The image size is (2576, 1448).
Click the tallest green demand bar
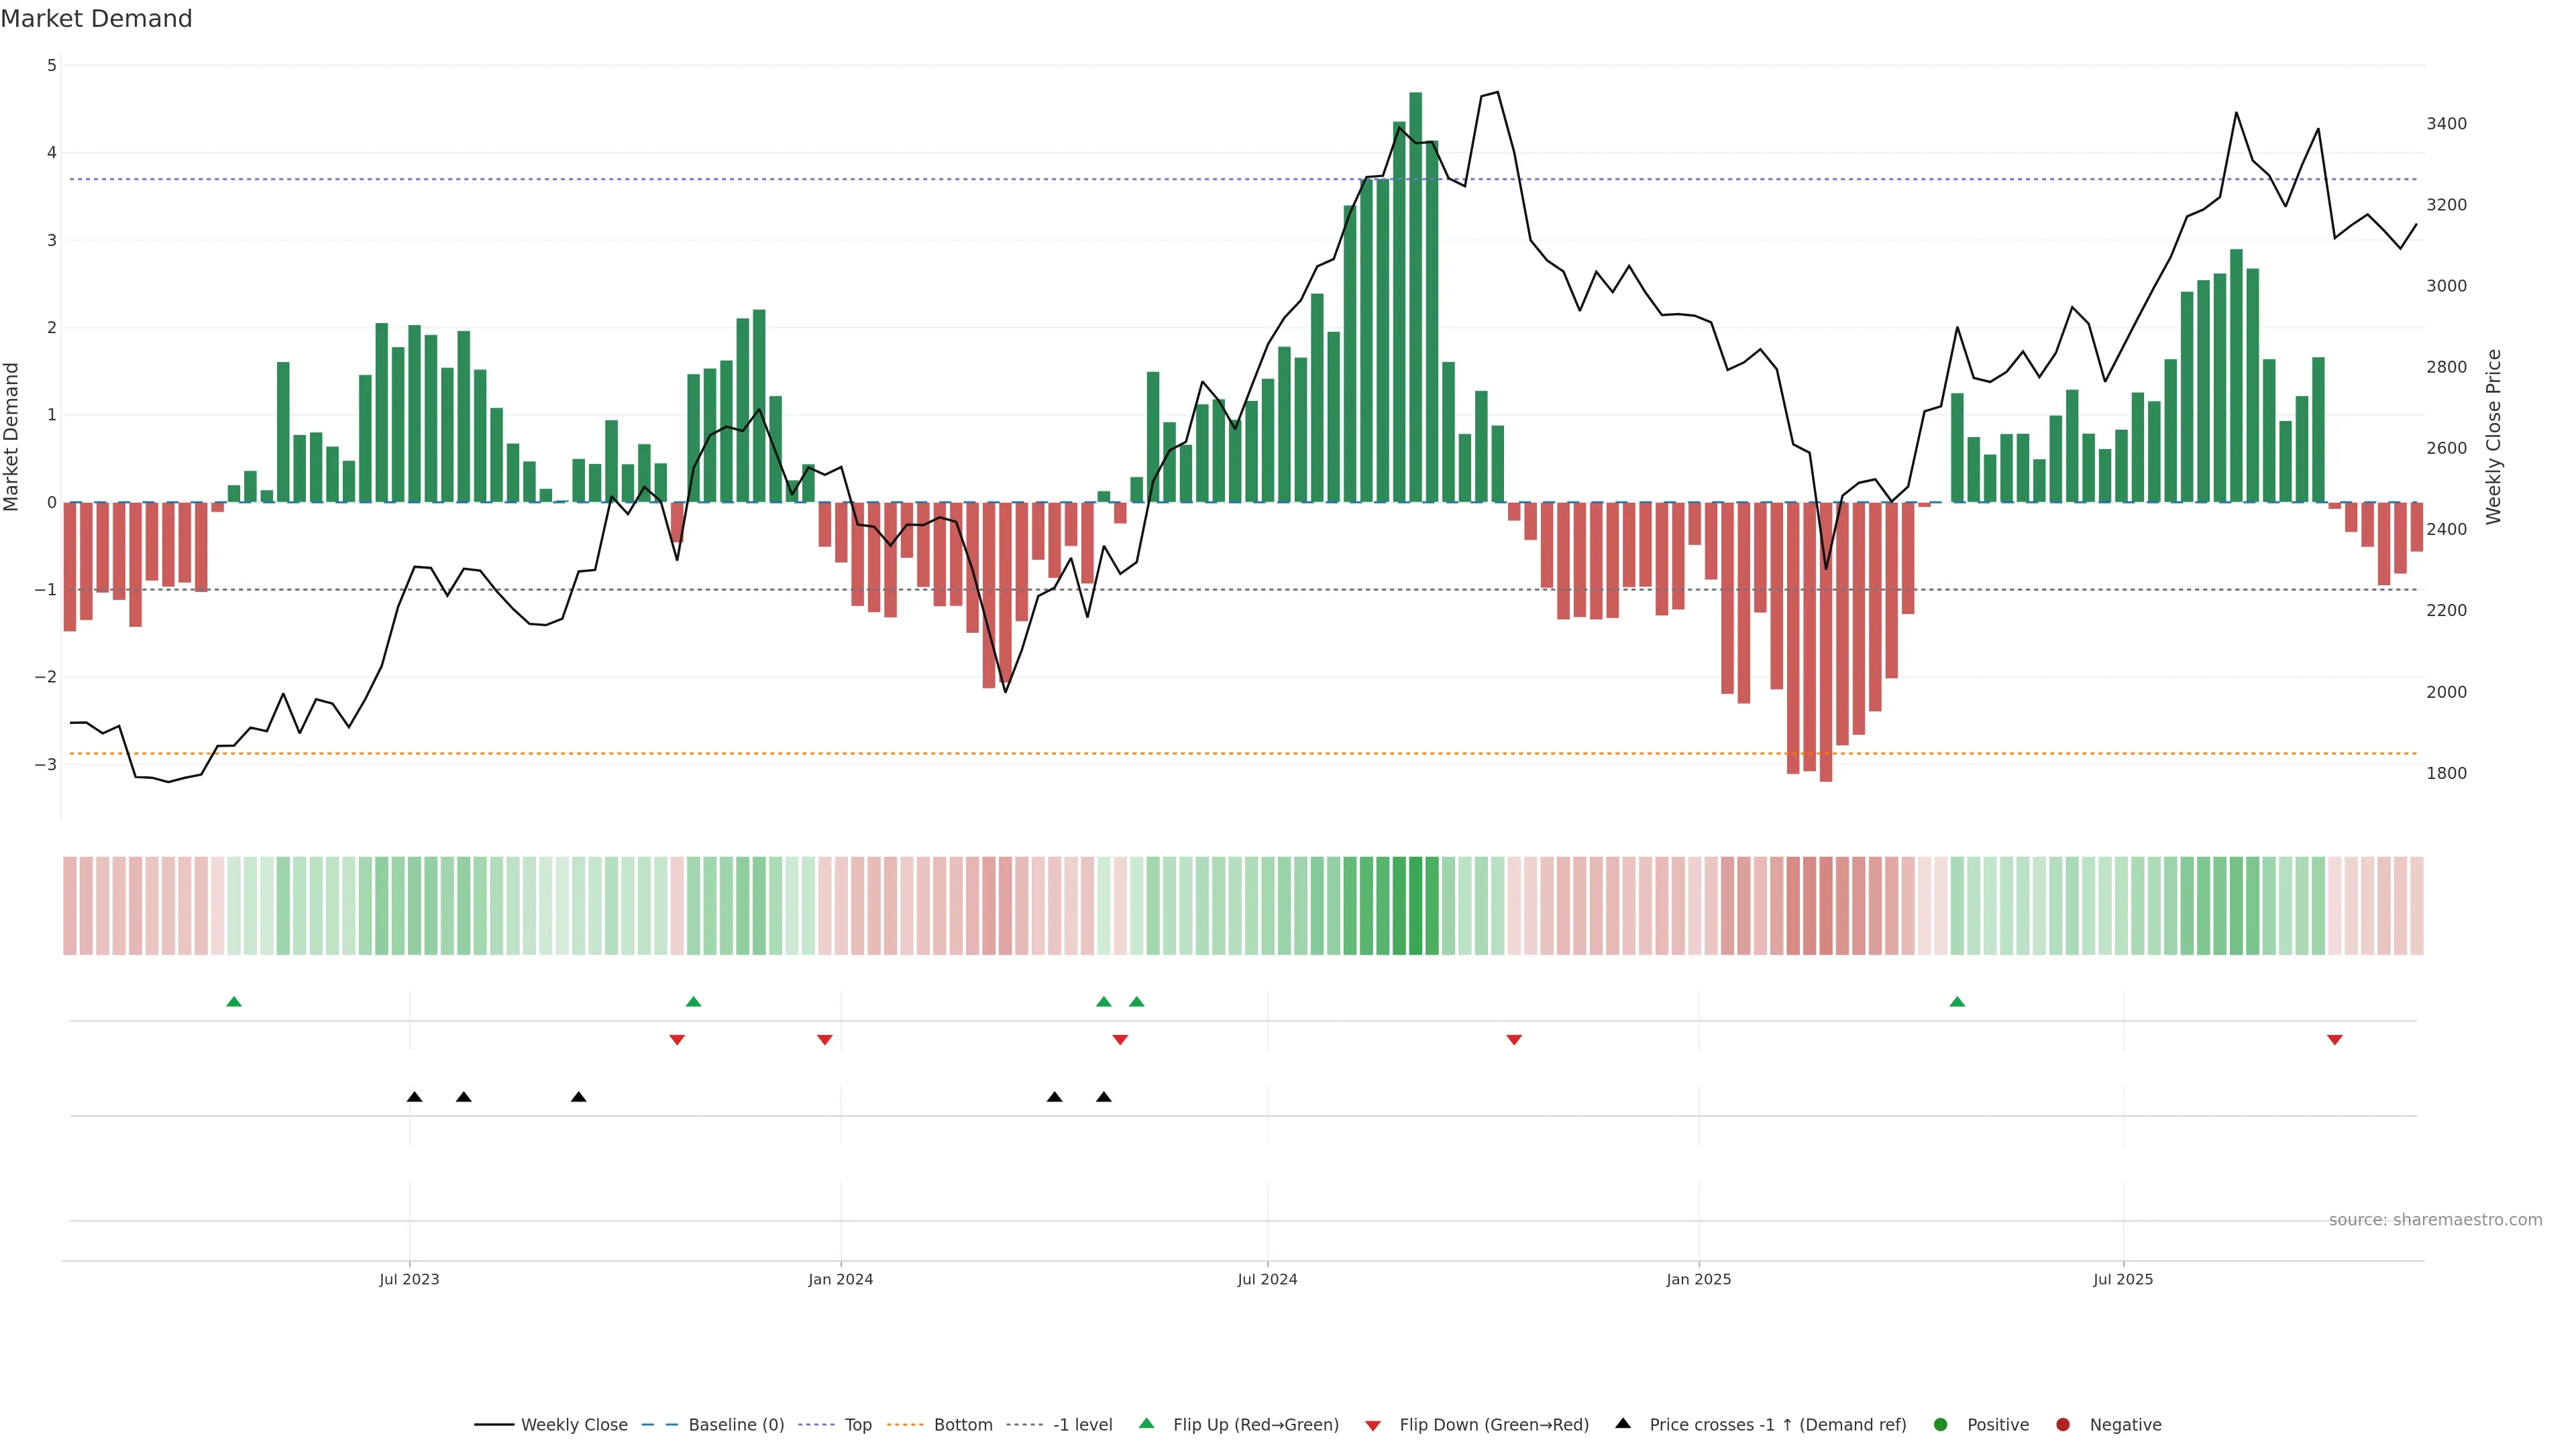pos(1415,300)
